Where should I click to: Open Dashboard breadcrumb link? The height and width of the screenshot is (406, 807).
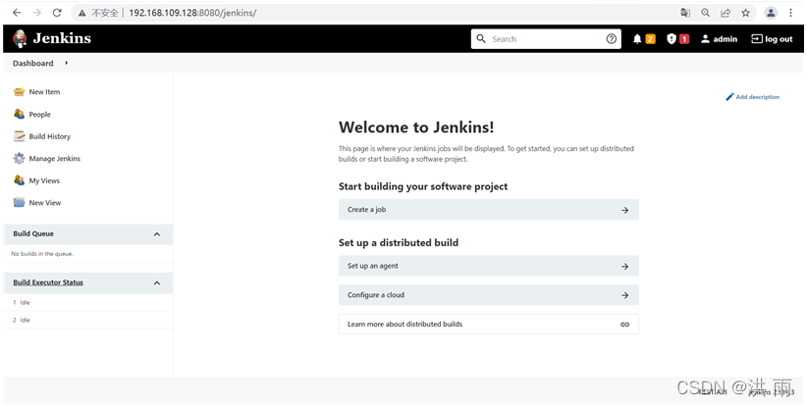click(33, 63)
